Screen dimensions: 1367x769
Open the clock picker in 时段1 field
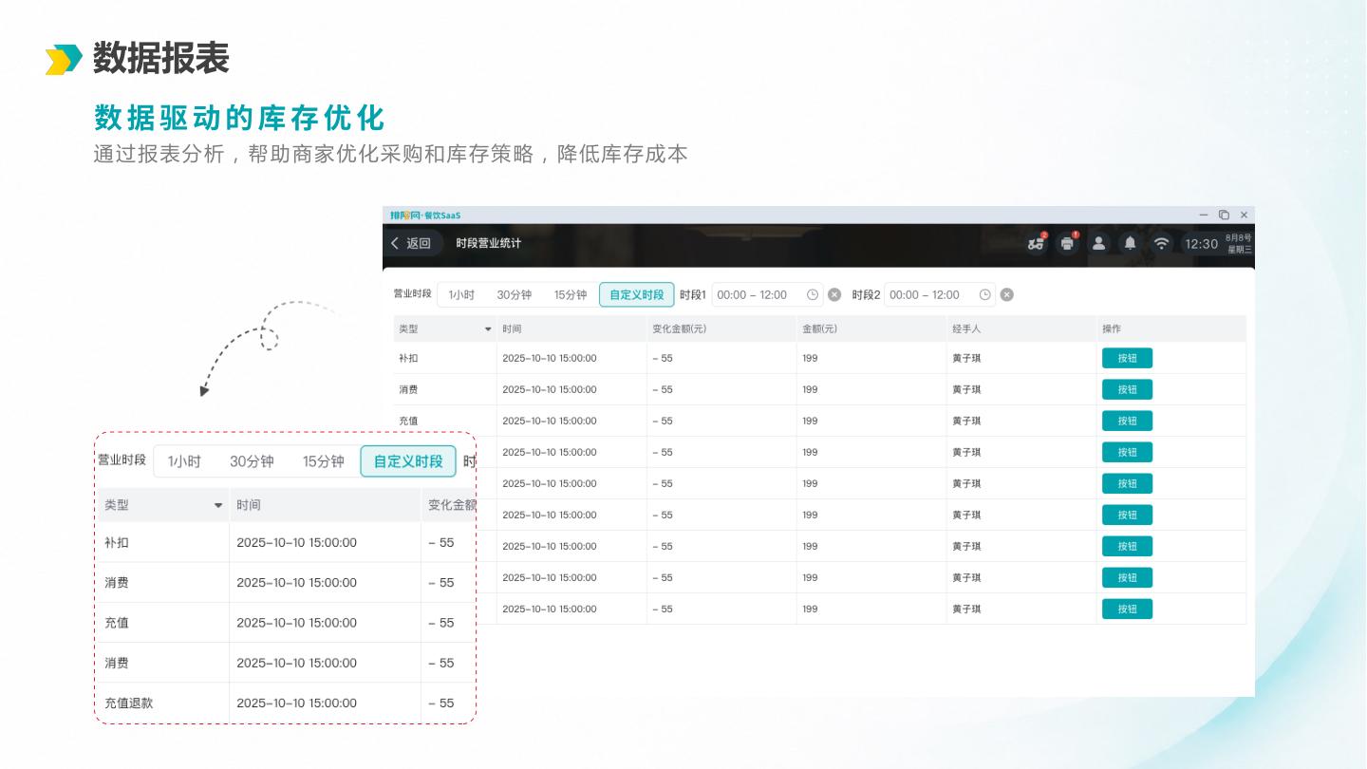click(813, 294)
